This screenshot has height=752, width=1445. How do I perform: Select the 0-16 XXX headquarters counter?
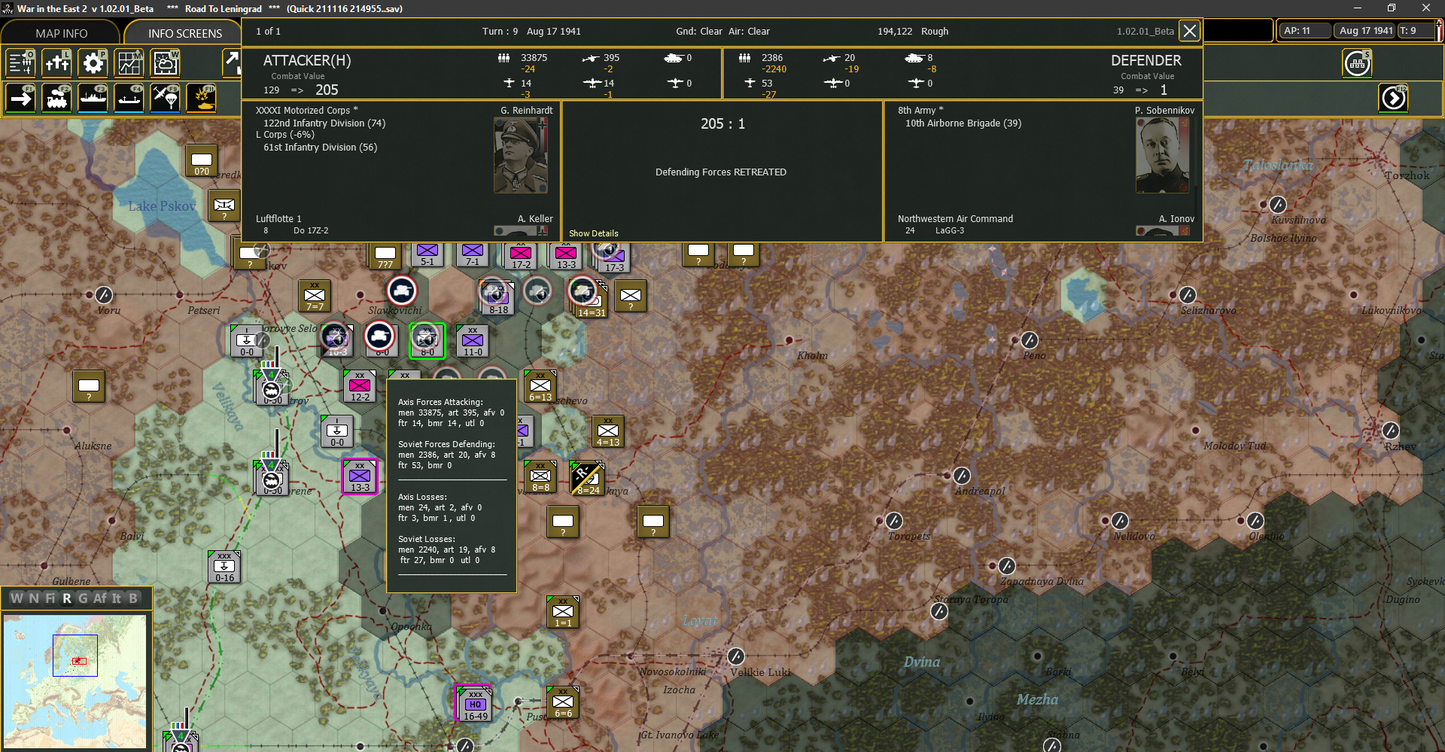tap(224, 567)
